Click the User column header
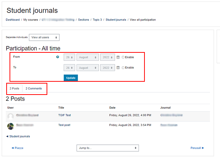The image size is (220, 162). (11, 108)
